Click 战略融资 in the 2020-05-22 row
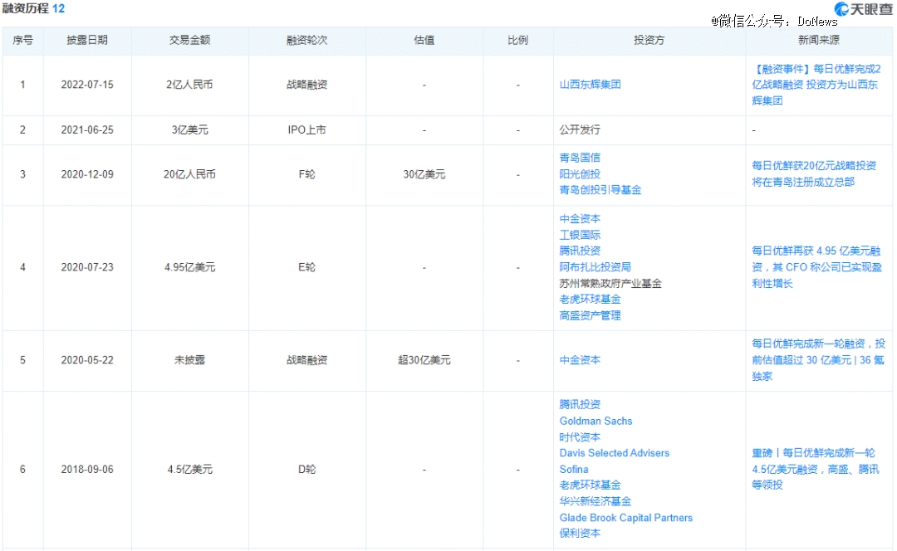897x551 pixels. point(306,360)
